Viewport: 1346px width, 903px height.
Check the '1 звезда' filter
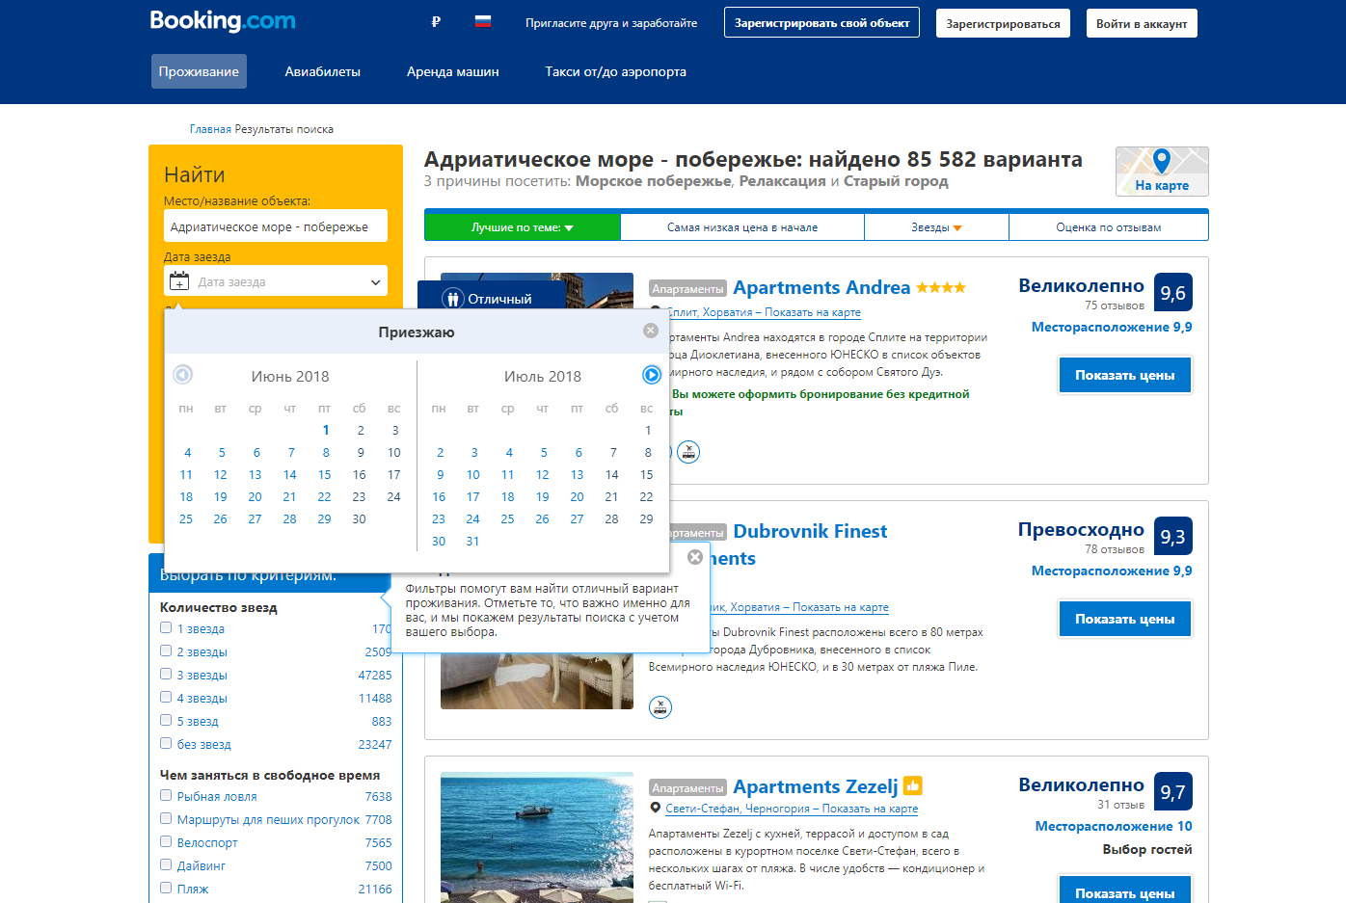click(x=166, y=627)
